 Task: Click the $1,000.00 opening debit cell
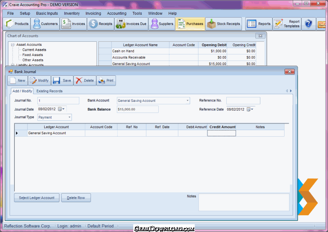[212, 51]
